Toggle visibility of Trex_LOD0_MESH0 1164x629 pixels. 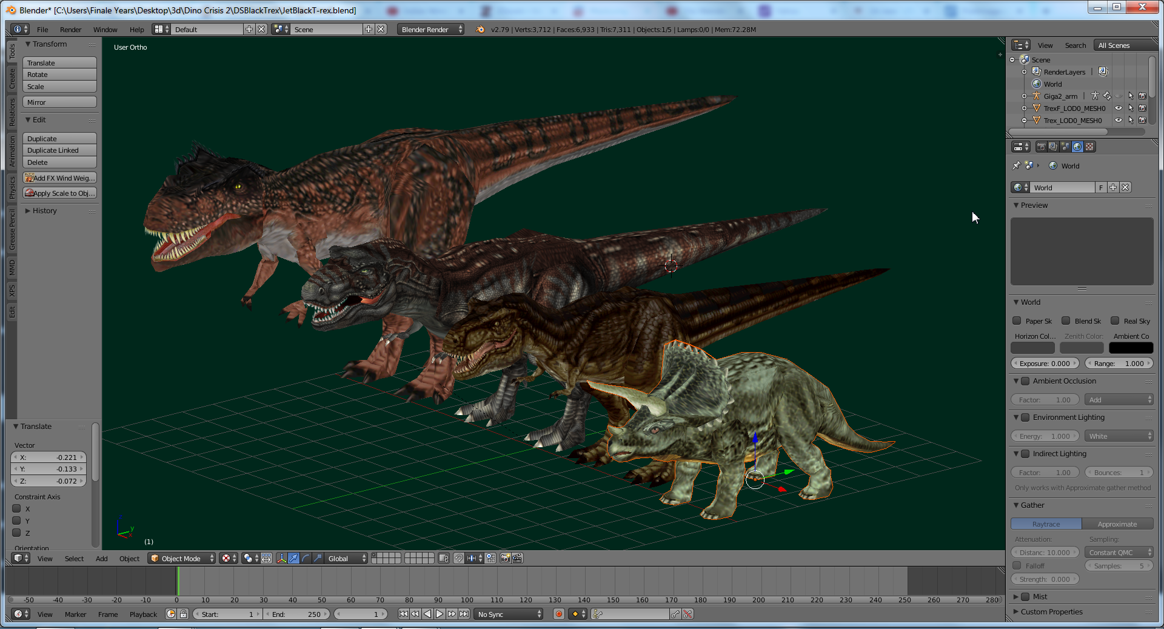pos(1119,120)
